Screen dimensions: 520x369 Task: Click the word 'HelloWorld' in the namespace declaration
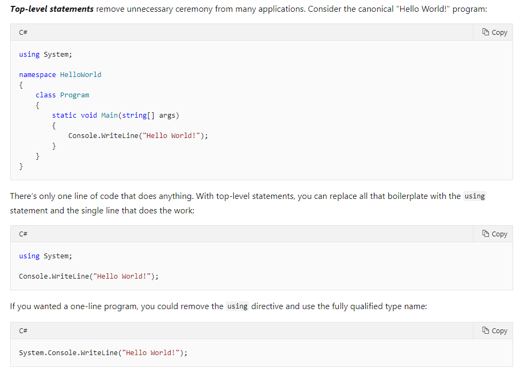coord(80,75)
